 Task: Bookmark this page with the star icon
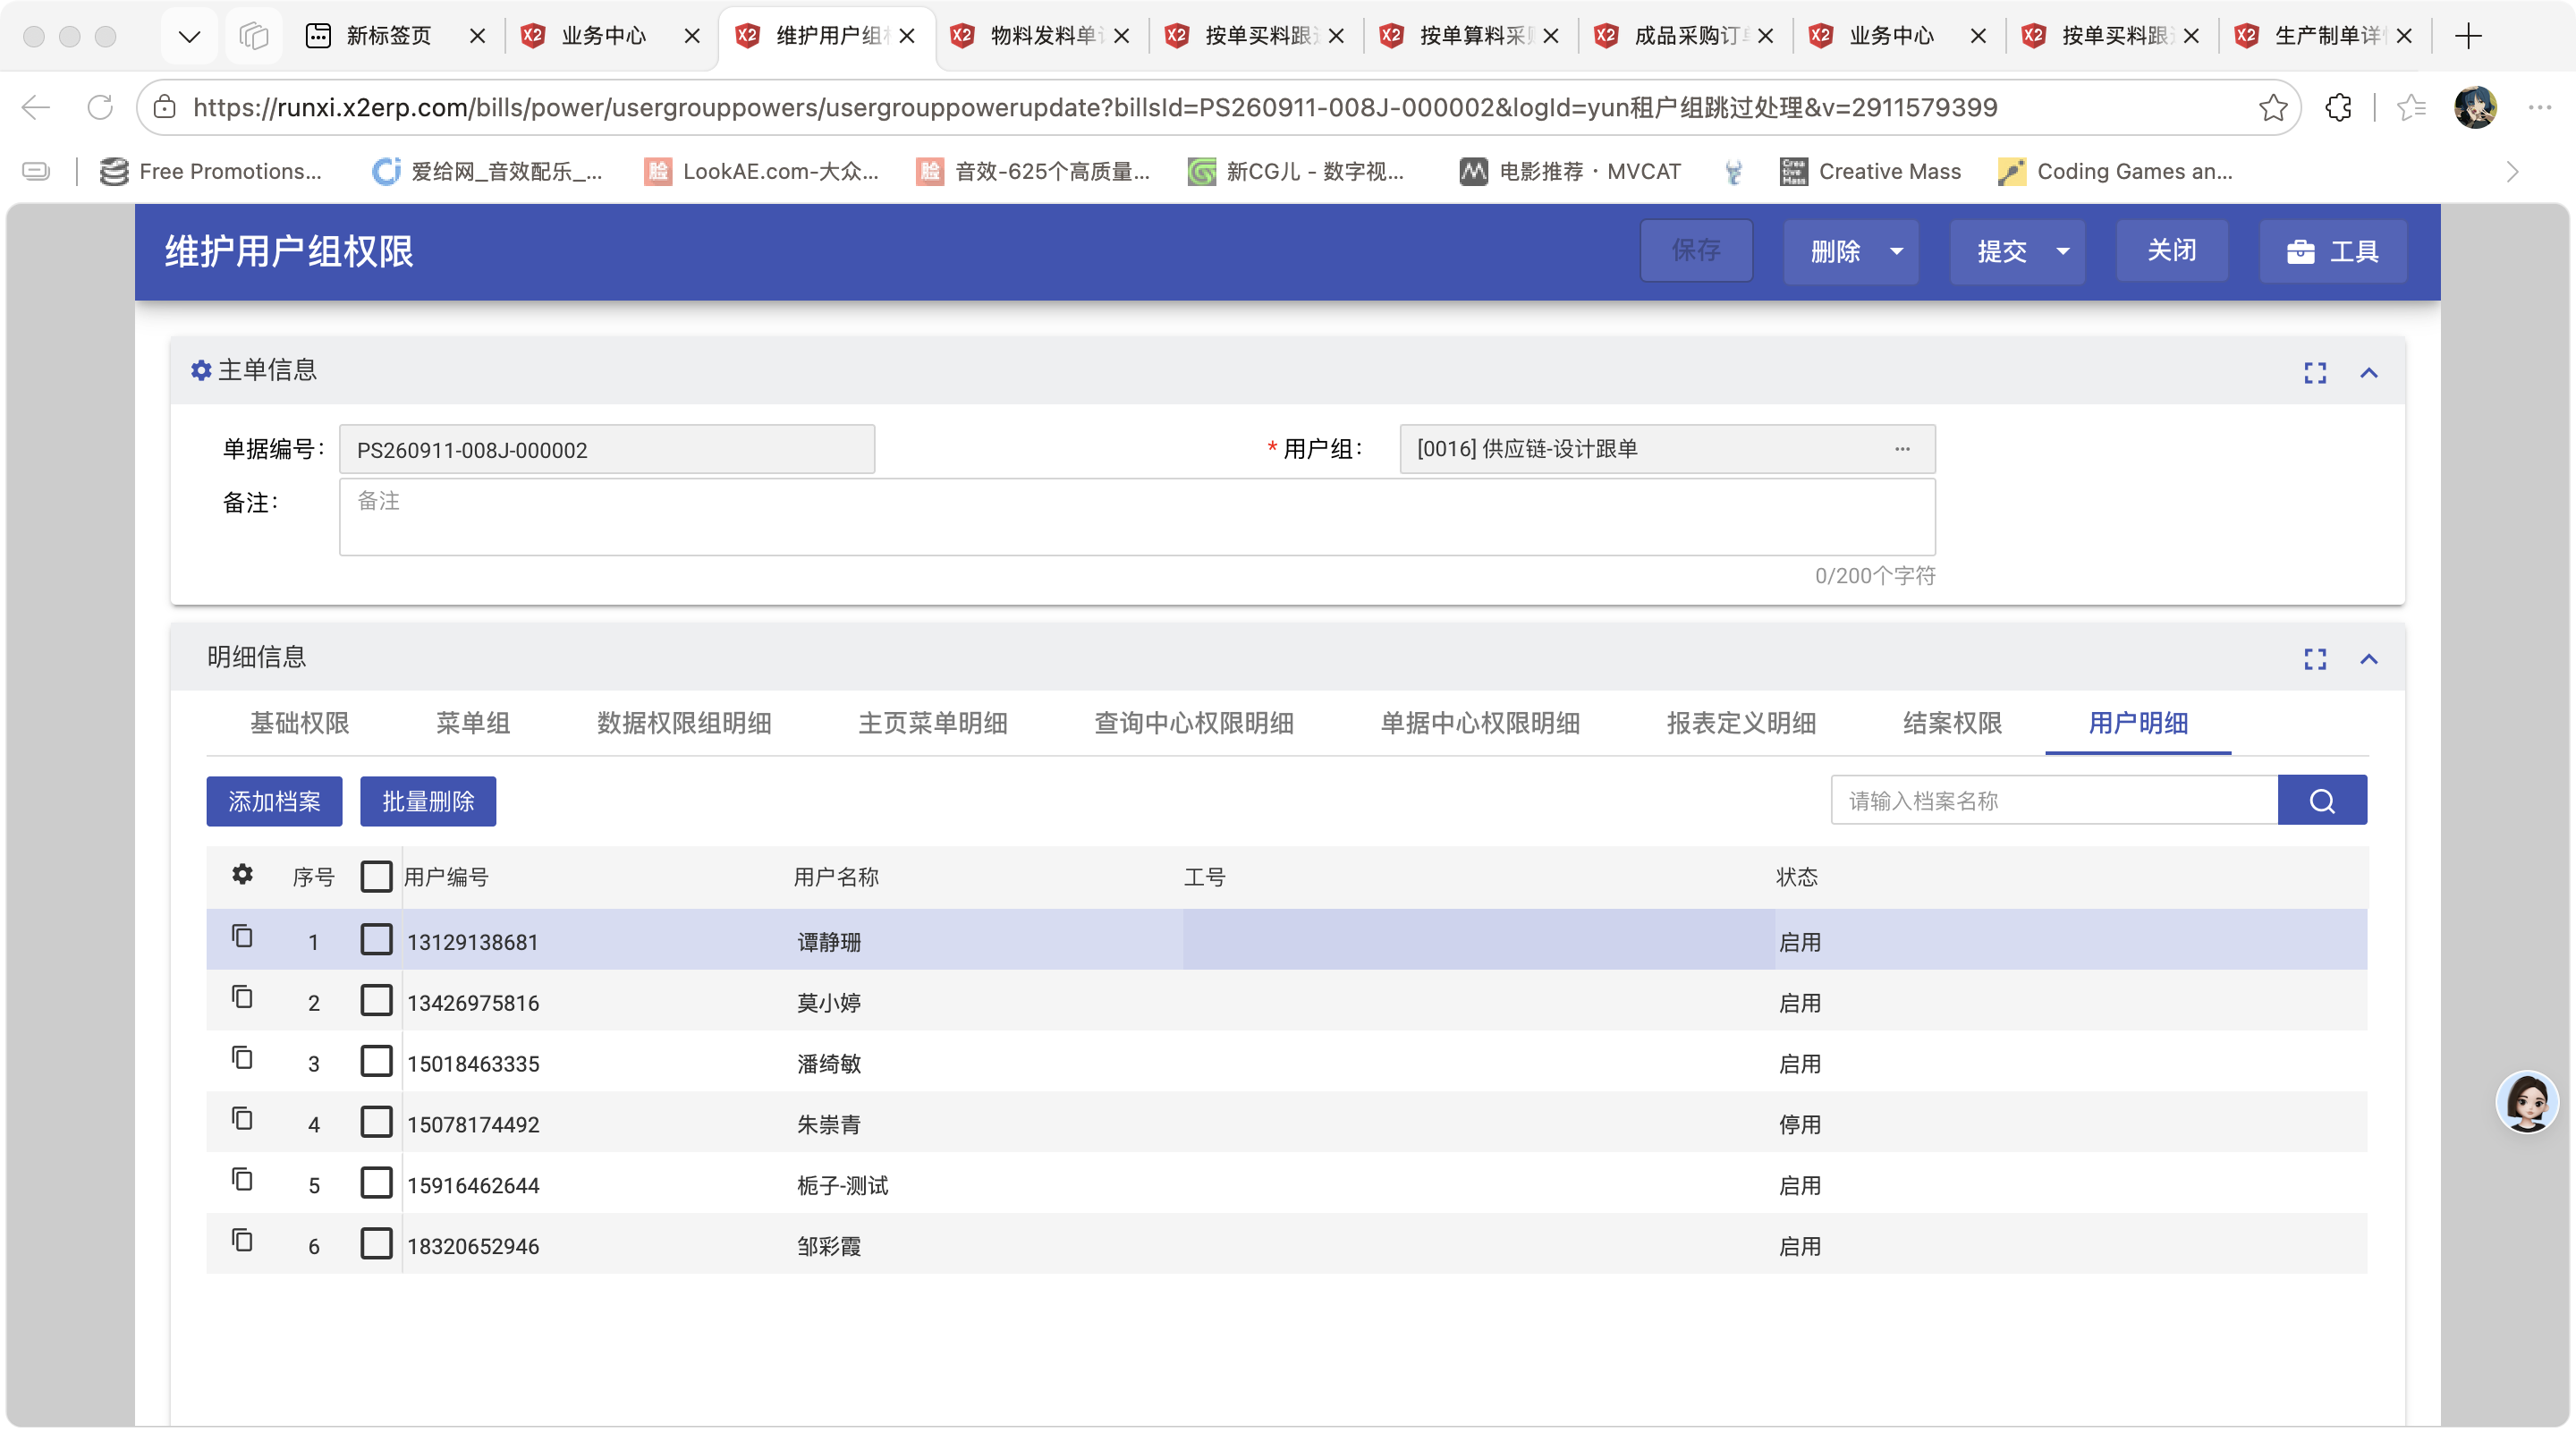point(2272,107)
